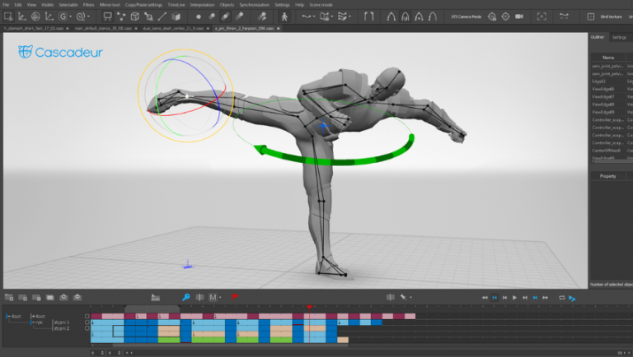
Task: Toggle the loop playback icon
Action: (561, 298)
